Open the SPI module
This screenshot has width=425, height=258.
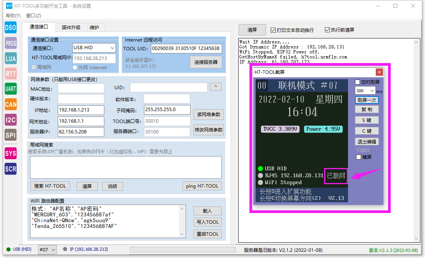pos(10,135)
